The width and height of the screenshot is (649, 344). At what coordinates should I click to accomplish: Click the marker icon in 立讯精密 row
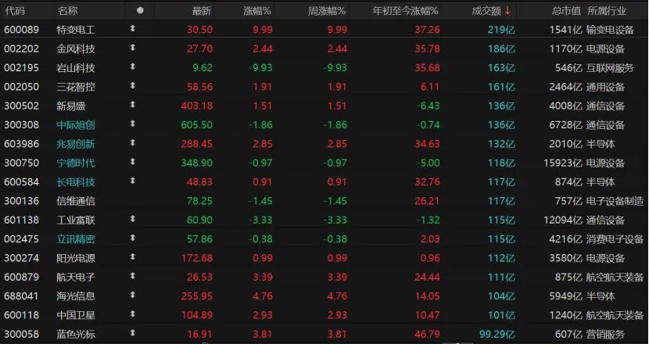tap(132, 238)
